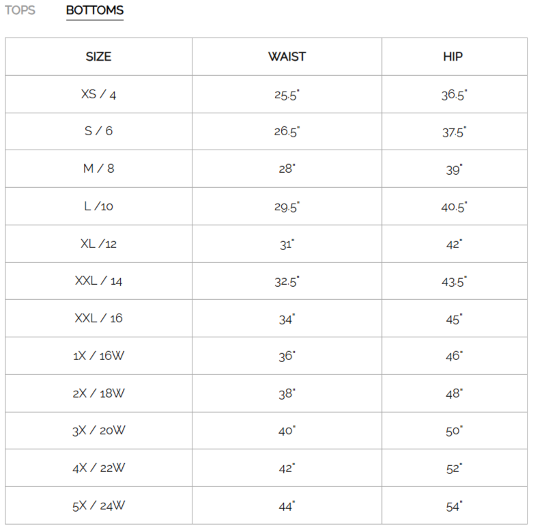Select the 54" hip value
The height and width of the screenshot is (528, 533).
click(x=454, y=506)
